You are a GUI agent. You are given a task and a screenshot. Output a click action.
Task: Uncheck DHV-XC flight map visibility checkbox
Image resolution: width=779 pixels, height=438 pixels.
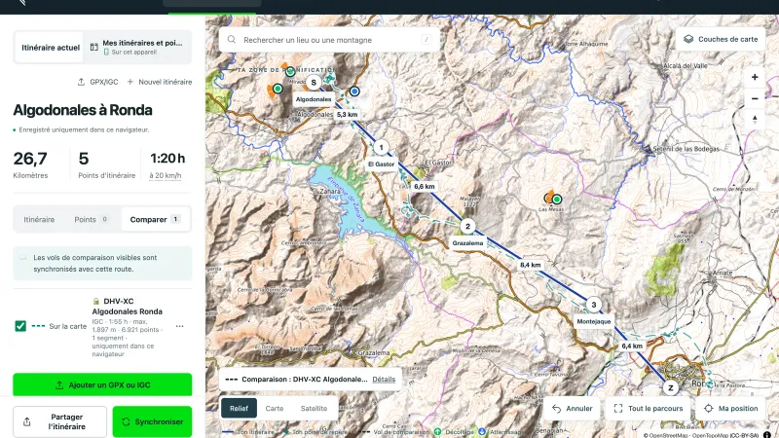click(20, 326)
